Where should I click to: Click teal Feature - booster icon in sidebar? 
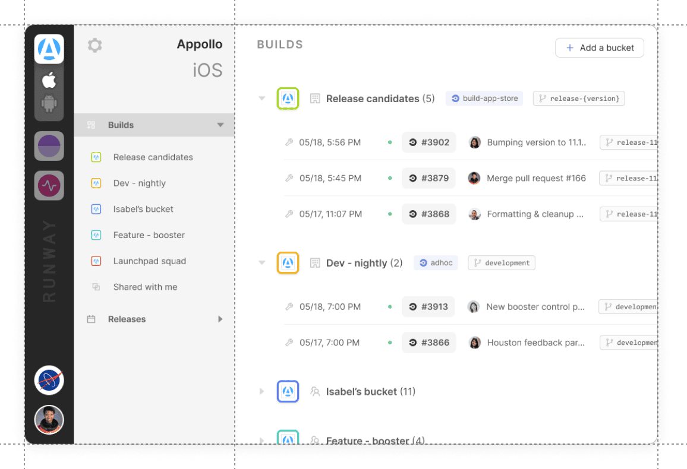pyautogui.click(x=96, y=235)
